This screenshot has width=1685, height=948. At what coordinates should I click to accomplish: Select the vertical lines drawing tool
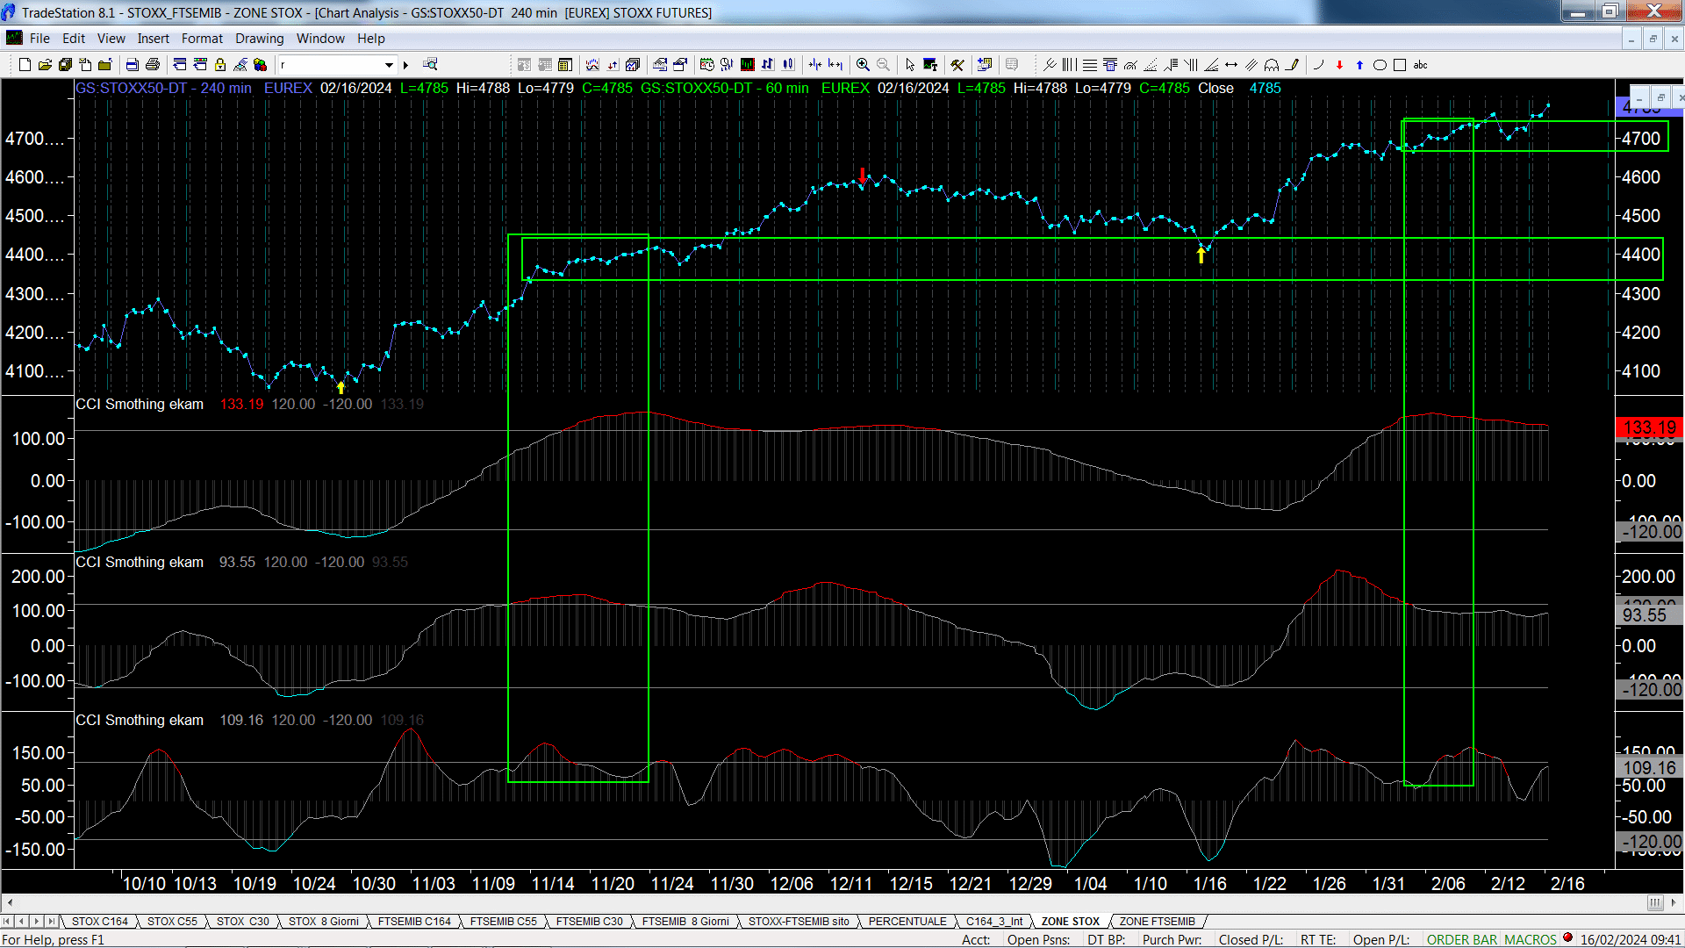pyautogui.click(x=1069, y=65)
